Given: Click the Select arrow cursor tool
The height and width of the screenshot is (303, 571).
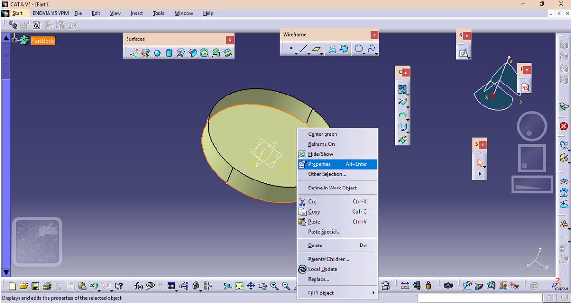Looking at the screenshot, I should [480, 162].
